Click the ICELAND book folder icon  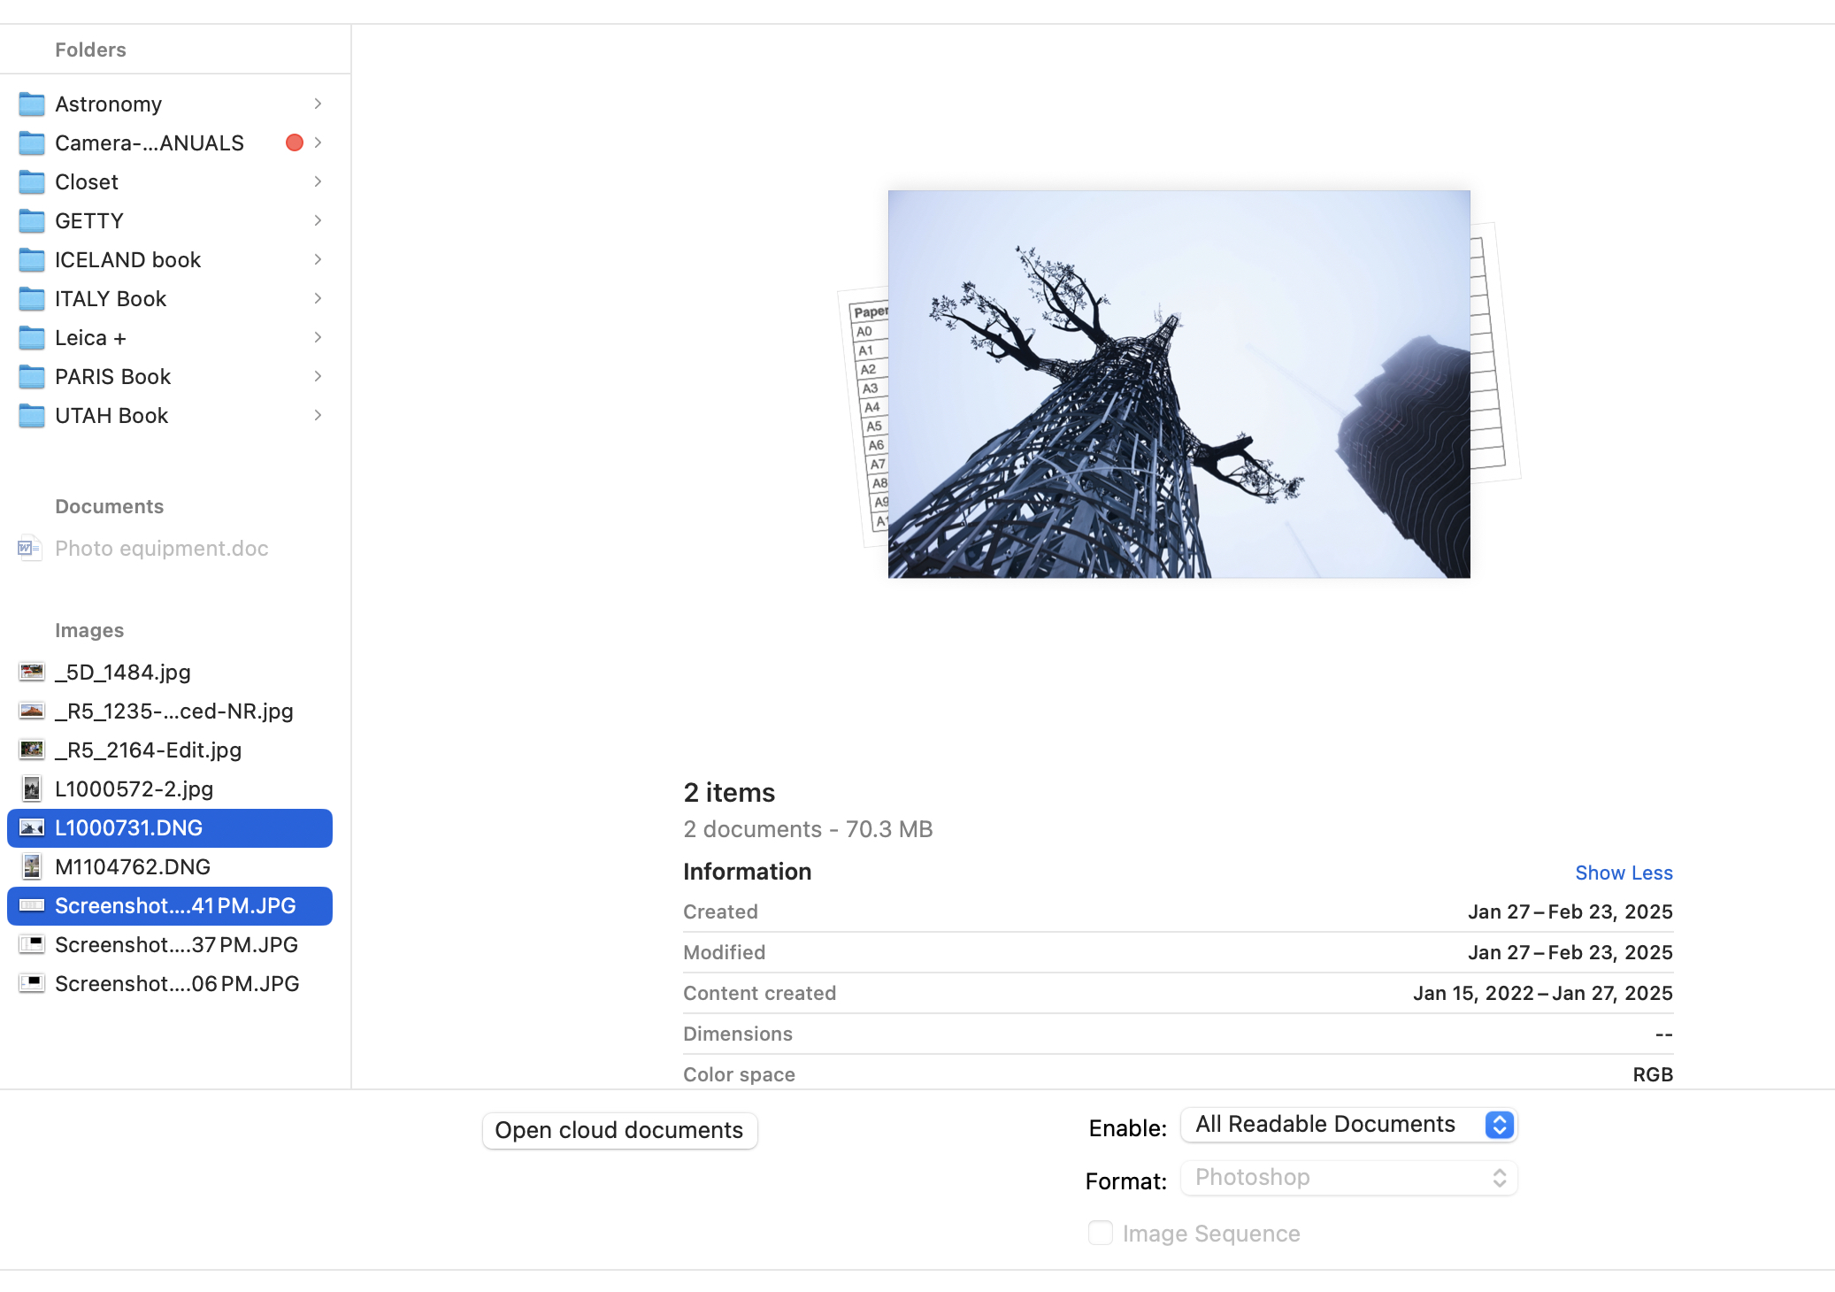pyautogui.click(x=32, y=260)
